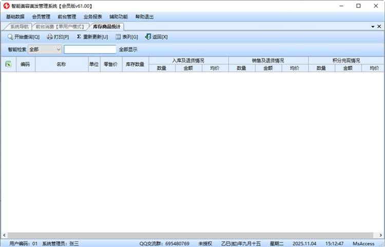Click the horizontal scrollbar thumb

(190, 235)
